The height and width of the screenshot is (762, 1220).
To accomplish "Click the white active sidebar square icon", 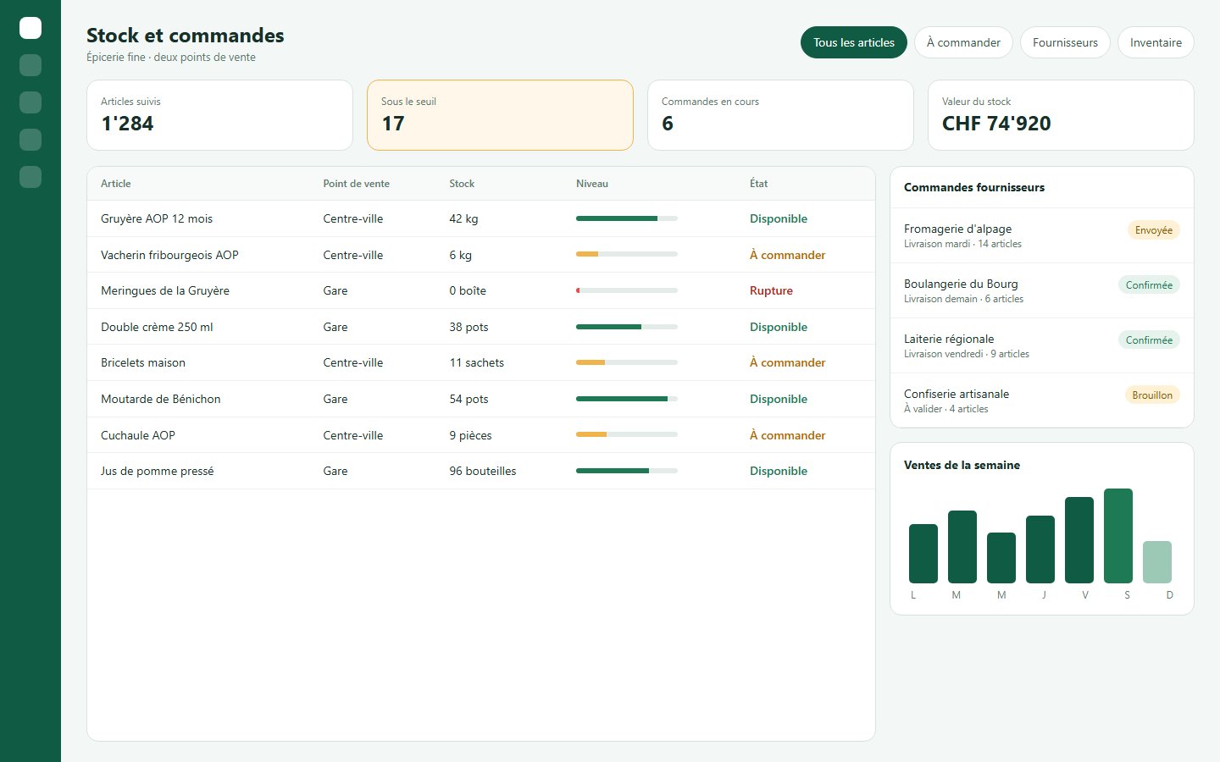I will (30, 28).
